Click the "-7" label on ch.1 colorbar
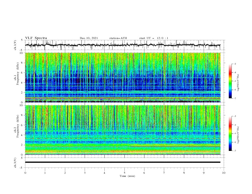The image size is (252, 194). tap(235, 98)
